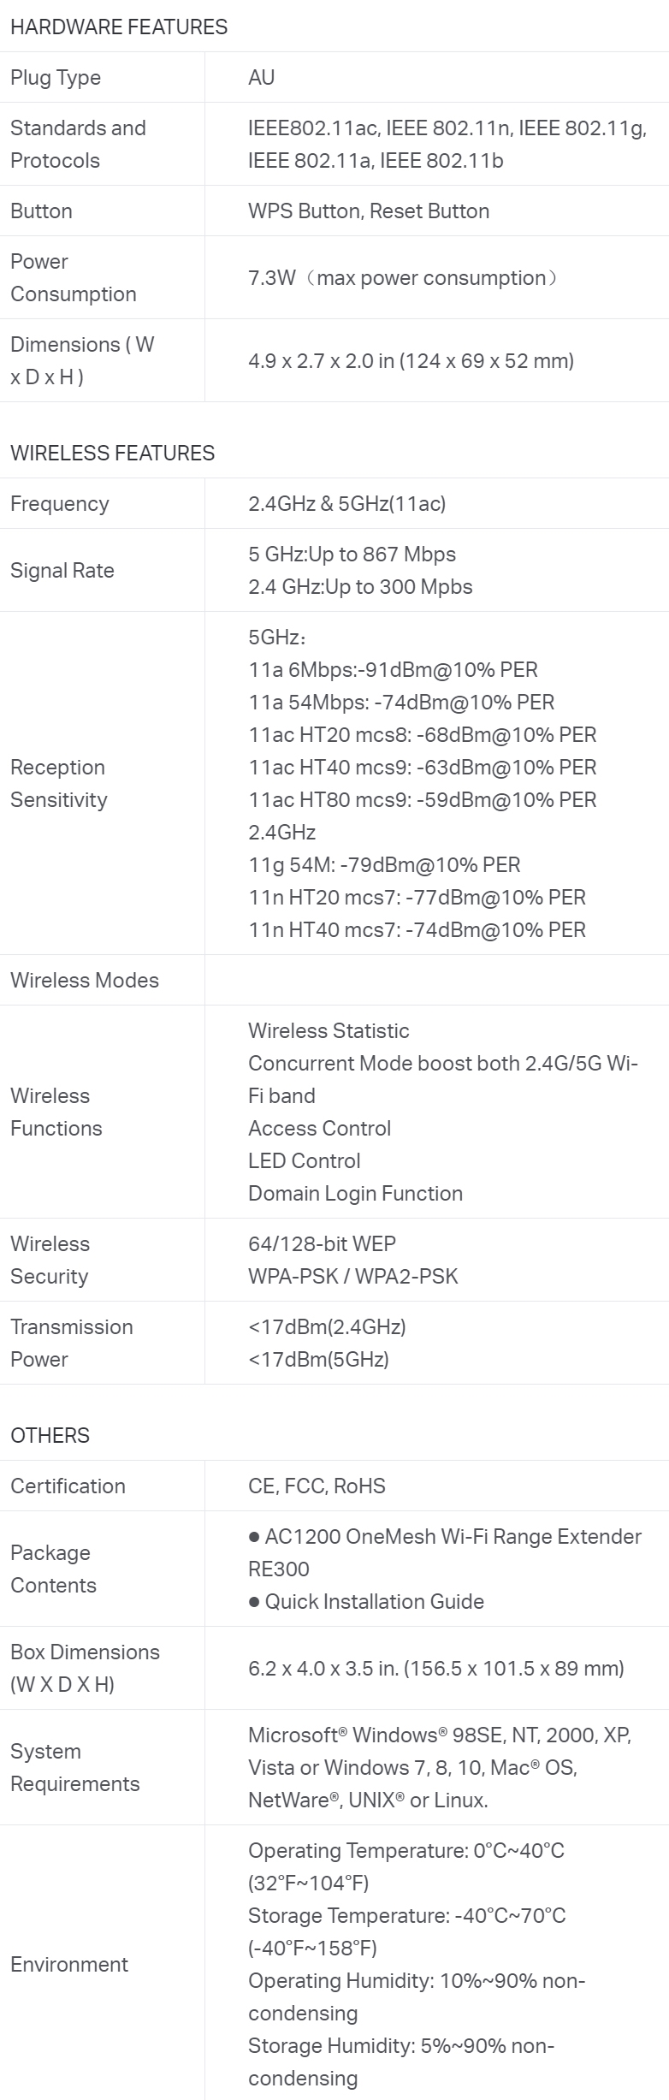Select the Plug Type row label
669x2100 pixels.
tap(56, 77)
